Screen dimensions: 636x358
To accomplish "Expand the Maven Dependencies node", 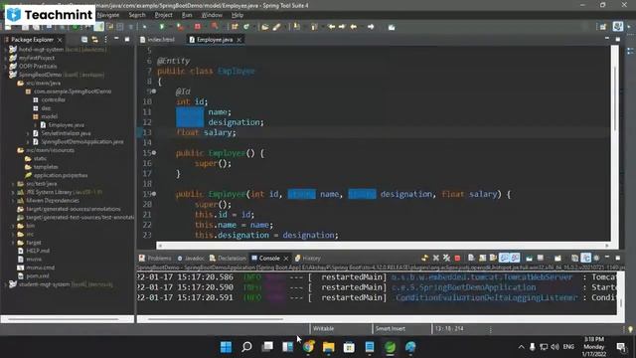I will (13, 201).
